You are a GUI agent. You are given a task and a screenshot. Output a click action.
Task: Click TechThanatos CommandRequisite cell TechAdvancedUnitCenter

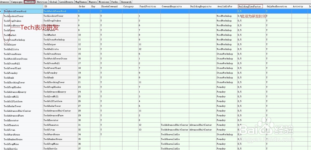point(175,125)
